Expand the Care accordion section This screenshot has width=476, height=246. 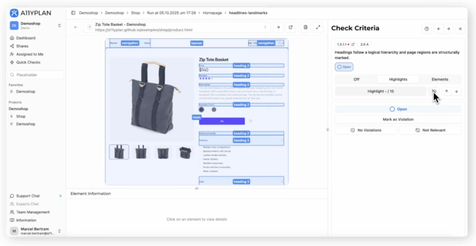click(241, 182)
